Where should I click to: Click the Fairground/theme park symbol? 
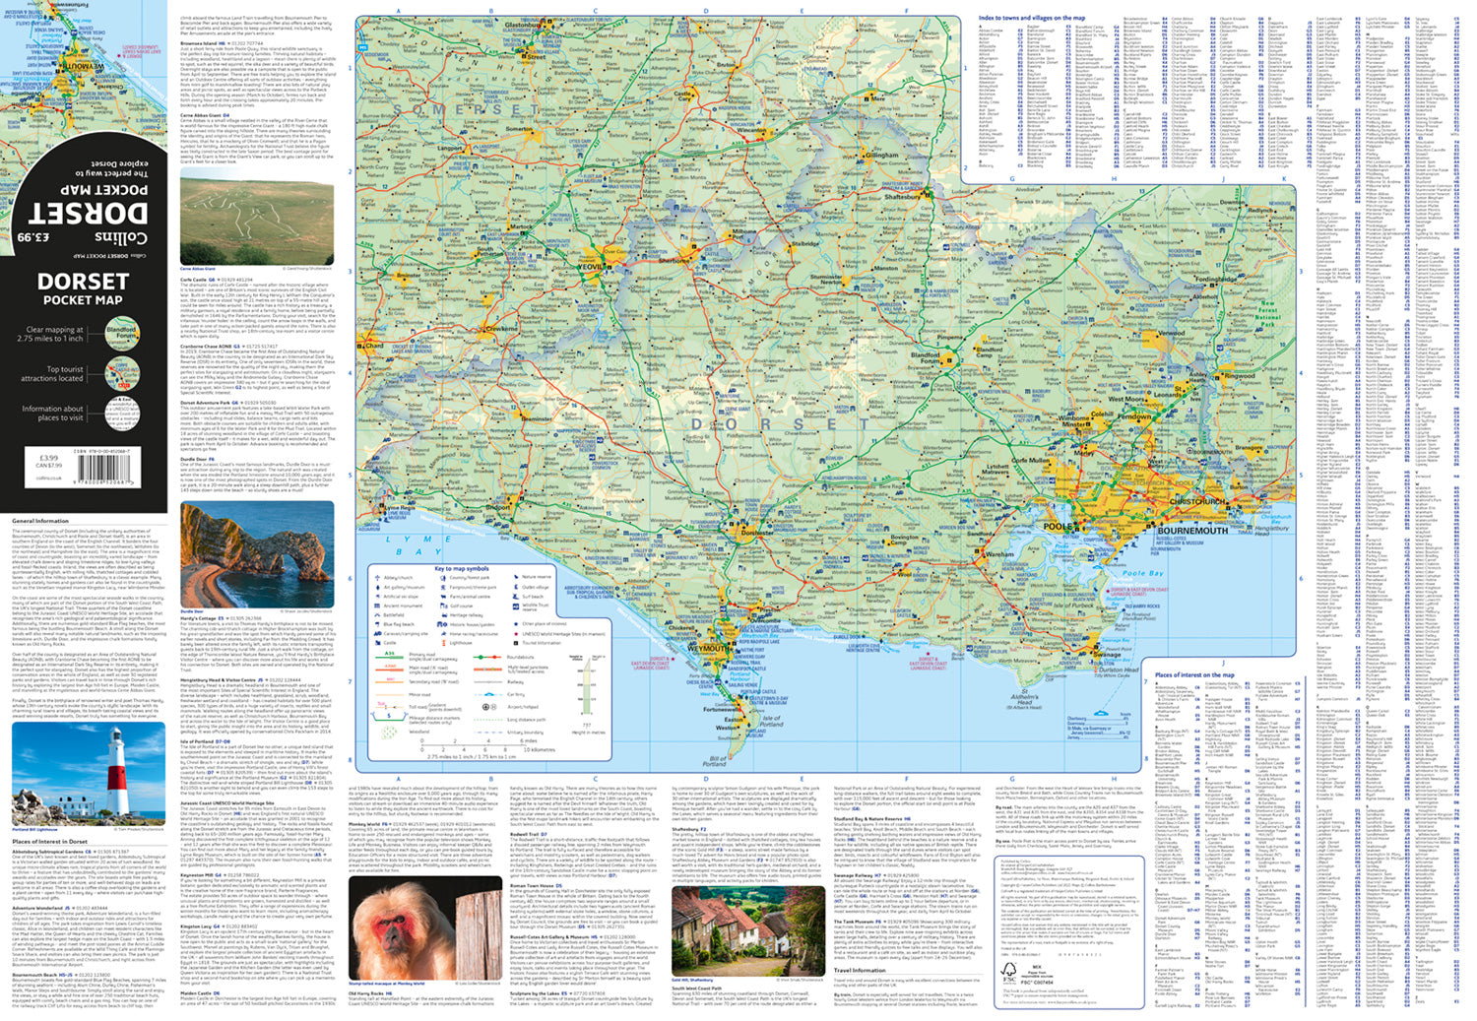click(443, 587)
